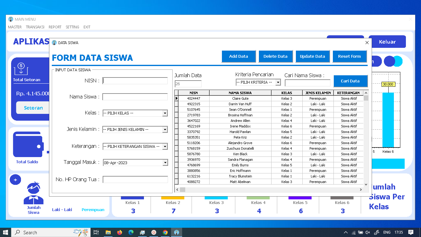Open the school application icon in taskbar

[177, 232]
